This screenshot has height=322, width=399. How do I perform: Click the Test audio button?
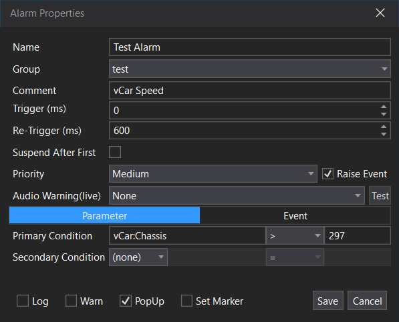[x=380, y=195]
